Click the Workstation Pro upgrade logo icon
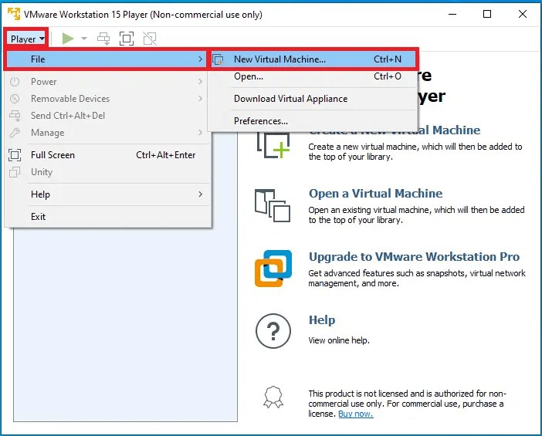Viewport: 542px width, 436px height. click(x=273, y=269)
